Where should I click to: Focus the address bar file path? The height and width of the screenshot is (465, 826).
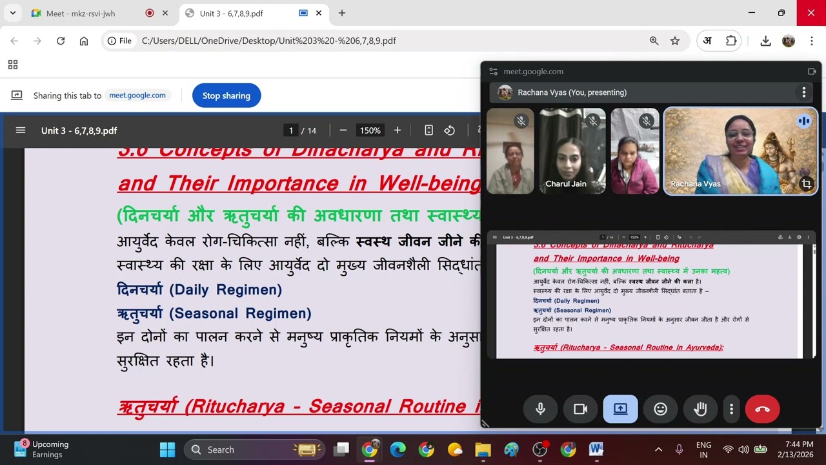[x=268, y=41]
